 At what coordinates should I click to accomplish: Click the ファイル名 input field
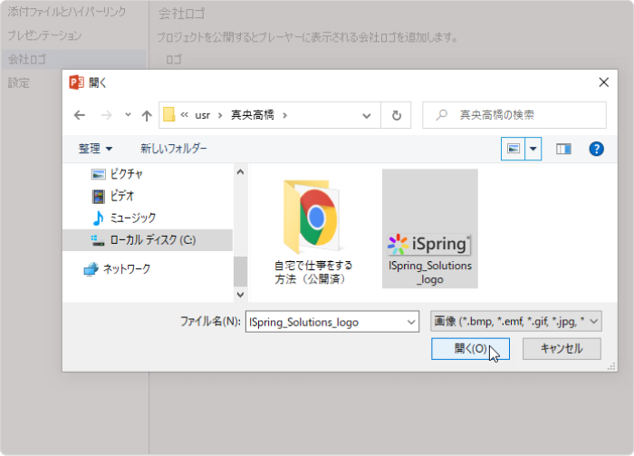click(x=332, y=322)
